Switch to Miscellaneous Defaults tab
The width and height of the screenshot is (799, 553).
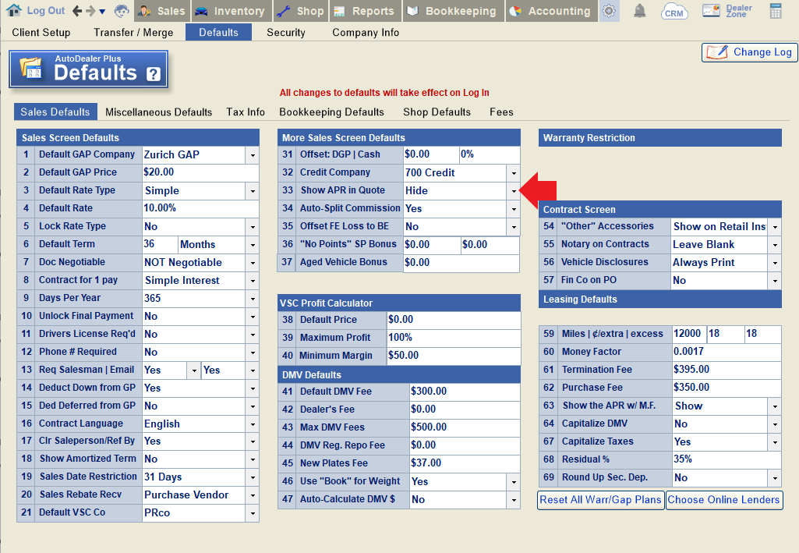(x=158, y=112)
